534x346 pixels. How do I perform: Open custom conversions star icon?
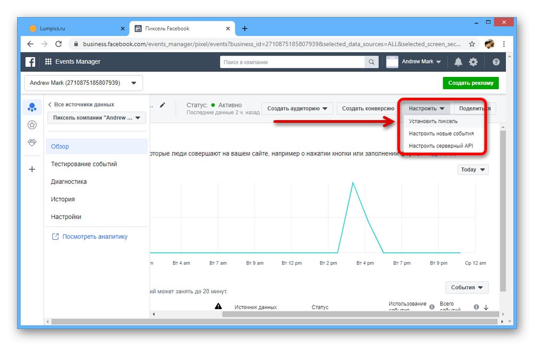tap(32, 125)
